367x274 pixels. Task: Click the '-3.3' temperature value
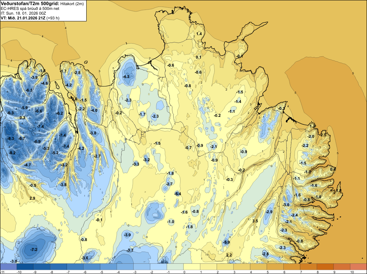coord(136,164)
